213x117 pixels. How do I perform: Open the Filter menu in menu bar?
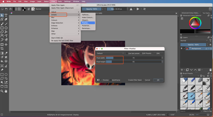click(x=53, y=2)
